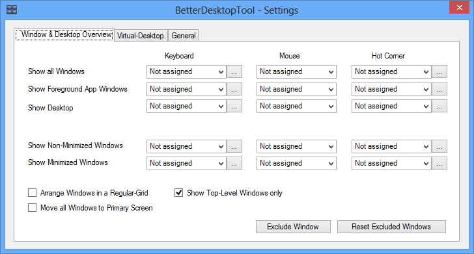Open Mouse dropdown for Show Desktop
Screen dimensions: 474x254
click(296, 106)
